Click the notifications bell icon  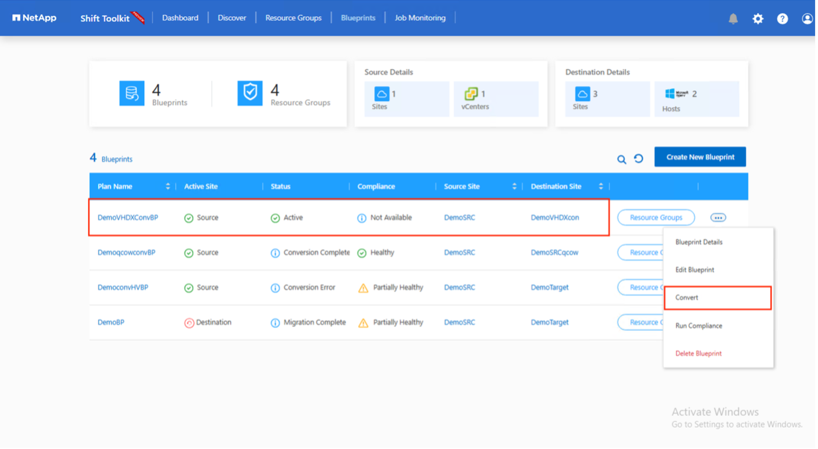(733, 19)
